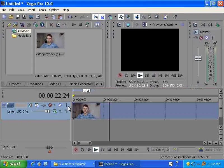Mute the Master bus output
The width and height of the screenshot is (224, 168).
(x=207, y=38)
